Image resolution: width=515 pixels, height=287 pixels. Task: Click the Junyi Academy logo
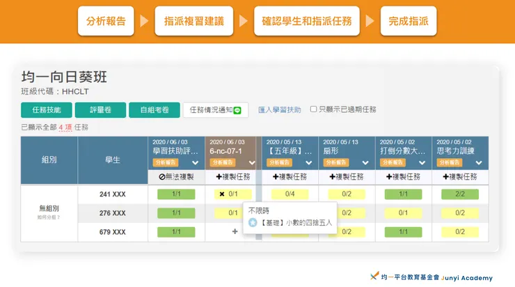coord(431,277)
